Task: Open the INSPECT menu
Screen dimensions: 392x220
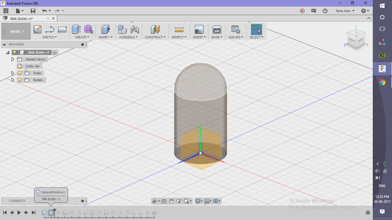Action: (179, 37)
